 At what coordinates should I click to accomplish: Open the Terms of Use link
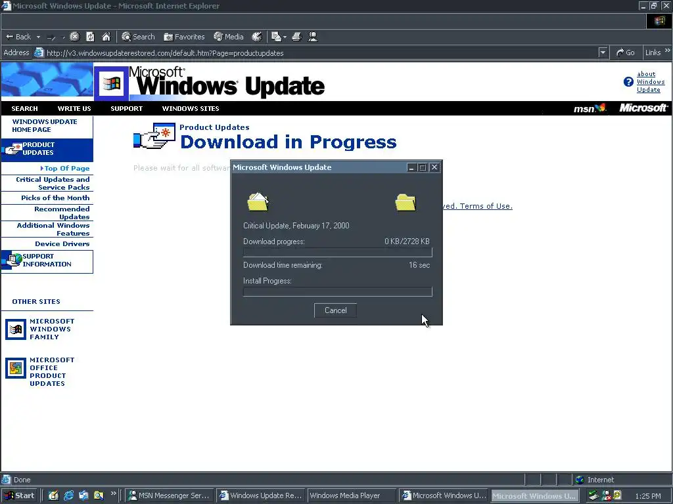486,206
